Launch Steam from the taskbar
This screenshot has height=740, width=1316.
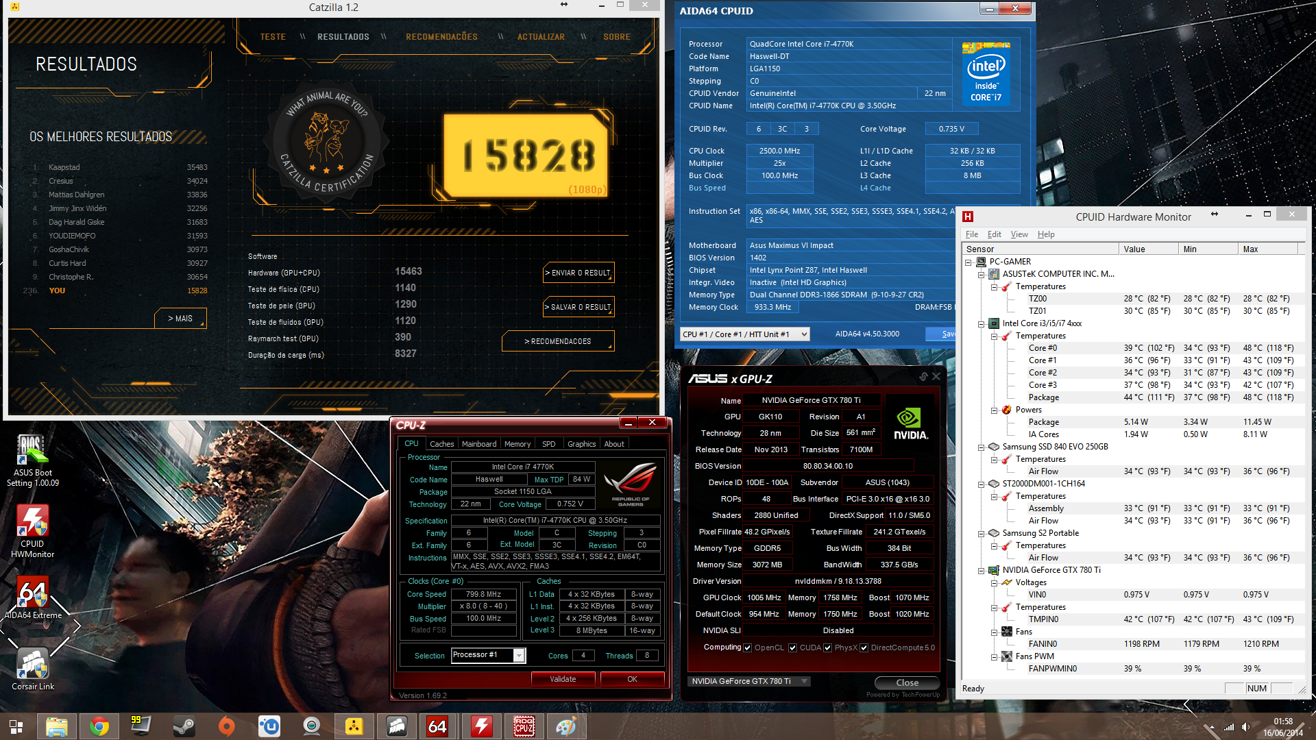184,726
